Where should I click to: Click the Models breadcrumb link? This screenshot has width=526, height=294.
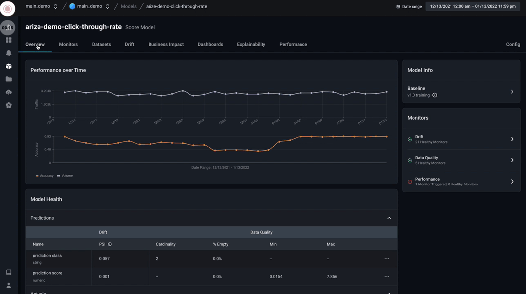click(128, 6)
